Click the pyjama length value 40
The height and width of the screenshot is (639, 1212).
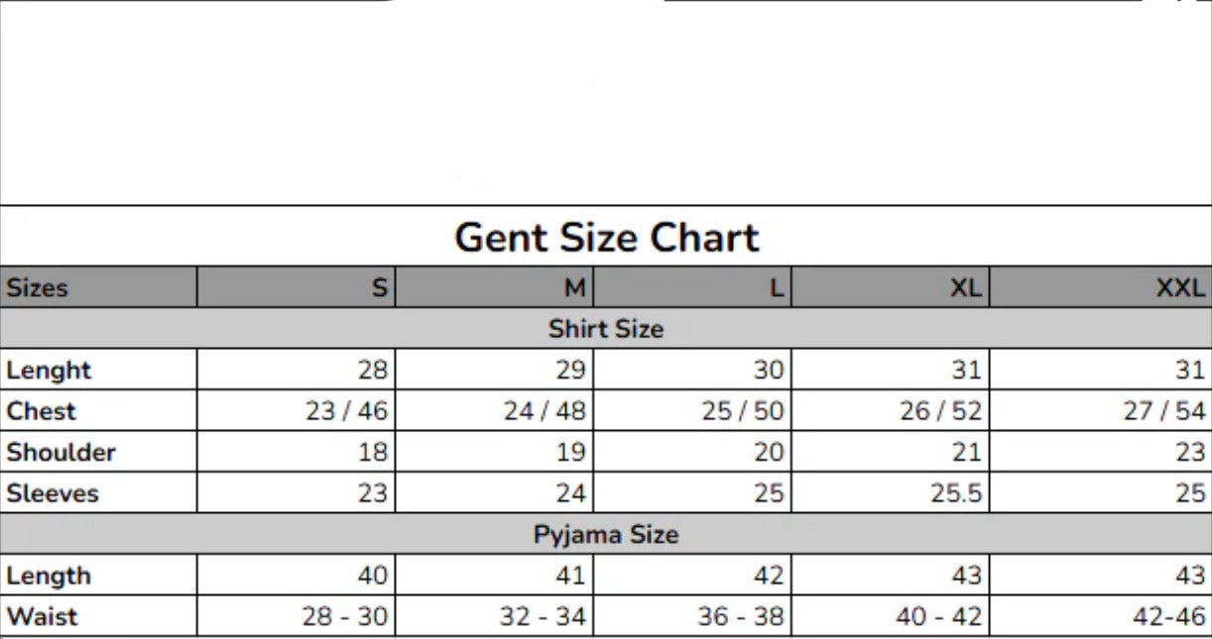[x=373, y=576]
